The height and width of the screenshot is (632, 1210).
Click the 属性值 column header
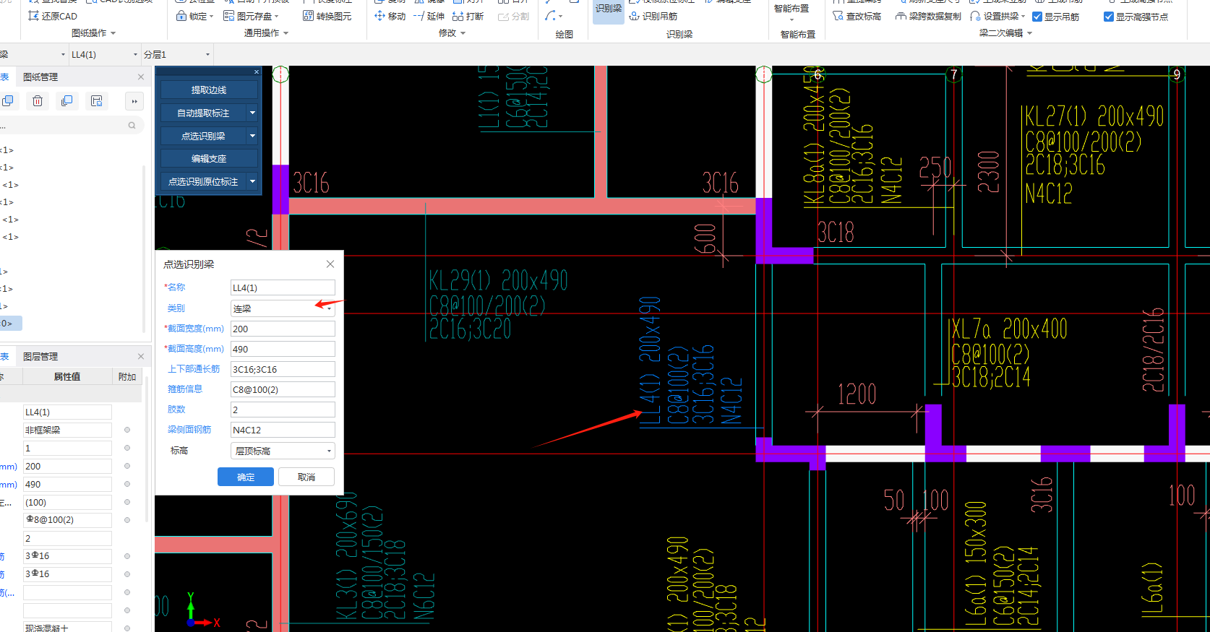pyautogui.click(x=67, y=376)
